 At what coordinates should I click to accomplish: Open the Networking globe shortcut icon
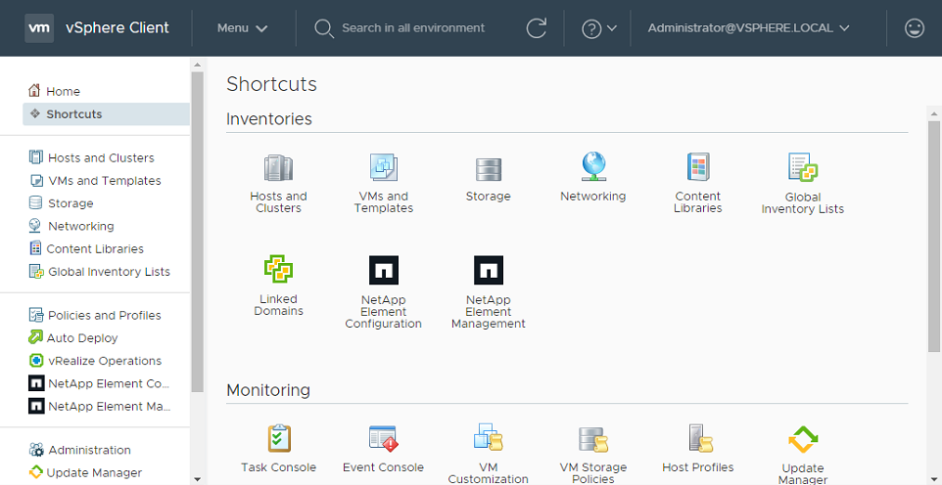click(592, 167)
